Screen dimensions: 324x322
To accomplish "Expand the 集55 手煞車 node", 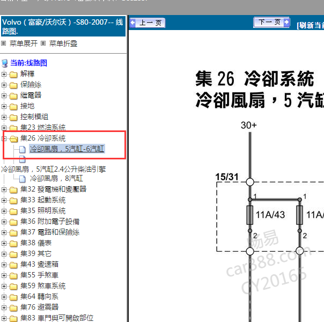I will (4, 275).
